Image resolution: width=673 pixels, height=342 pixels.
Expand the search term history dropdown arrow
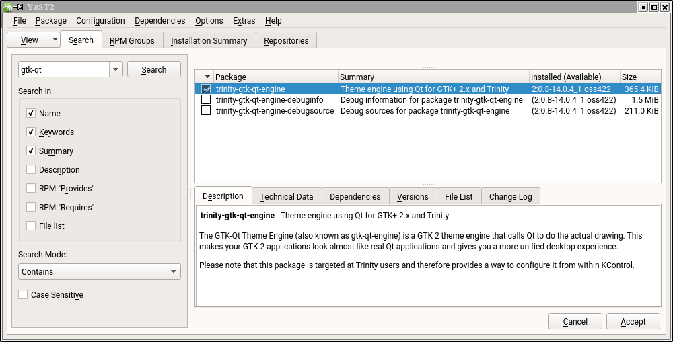click(116, 69)
